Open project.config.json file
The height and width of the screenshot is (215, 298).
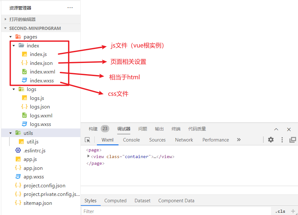[x=44, y=186]
